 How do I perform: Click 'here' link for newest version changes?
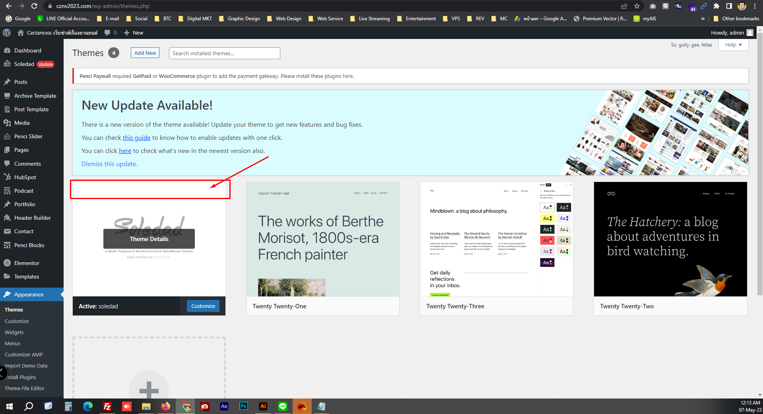pos(125,151)
